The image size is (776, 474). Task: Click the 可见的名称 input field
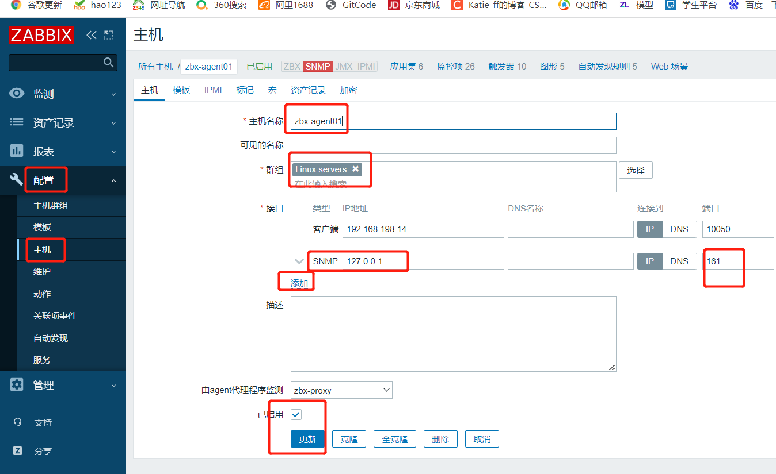coord(454,145)
